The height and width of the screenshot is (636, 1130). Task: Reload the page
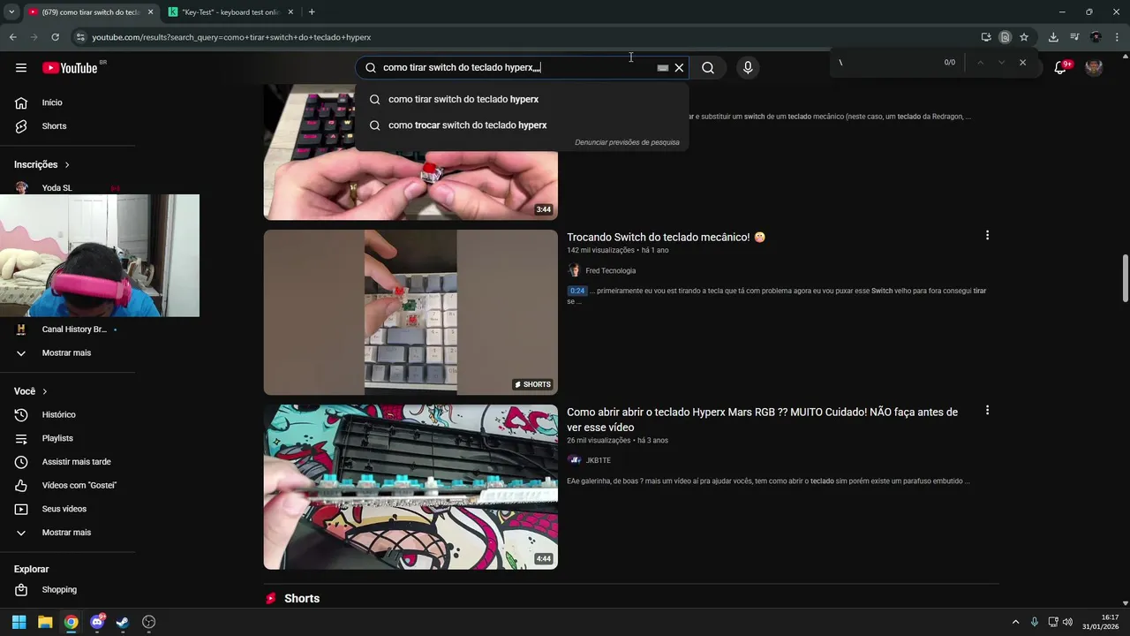(55, 37)
